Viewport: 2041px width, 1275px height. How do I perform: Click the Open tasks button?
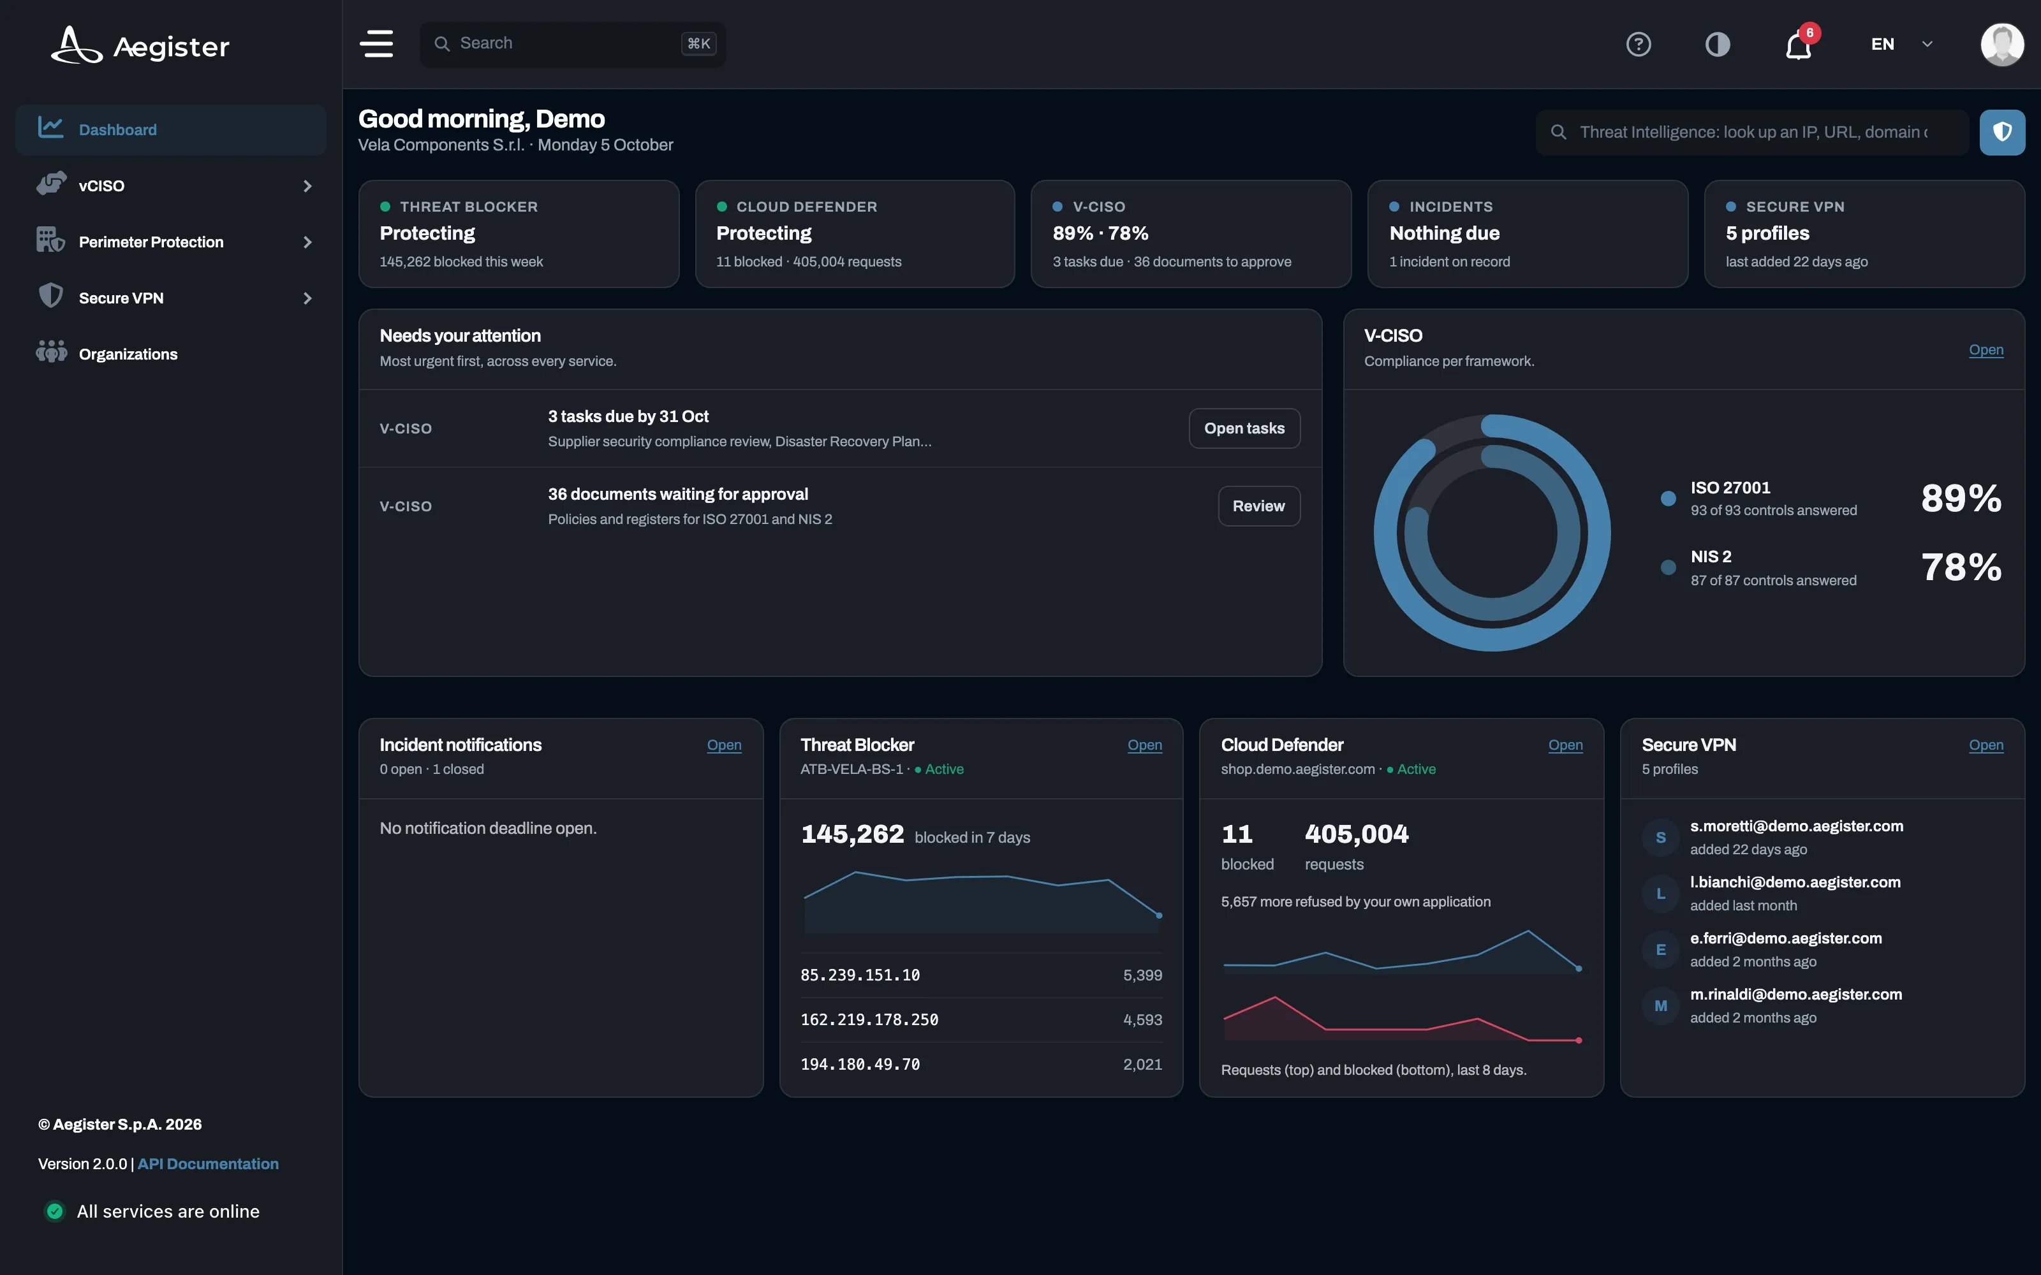1244,428
